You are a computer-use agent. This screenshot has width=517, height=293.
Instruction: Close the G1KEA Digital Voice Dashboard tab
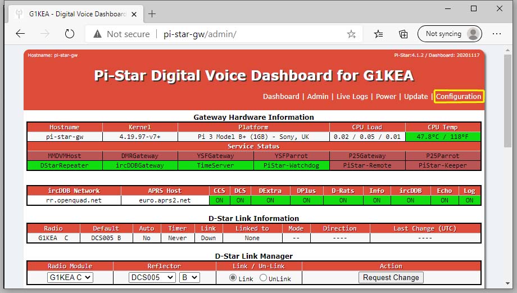(x=134, y=14)
